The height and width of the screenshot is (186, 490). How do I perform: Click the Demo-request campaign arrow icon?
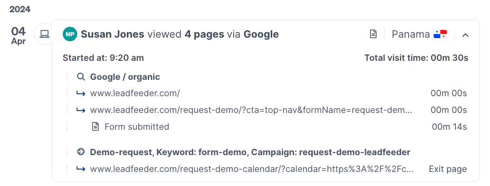pyautogui.click(x=81, y=152)
